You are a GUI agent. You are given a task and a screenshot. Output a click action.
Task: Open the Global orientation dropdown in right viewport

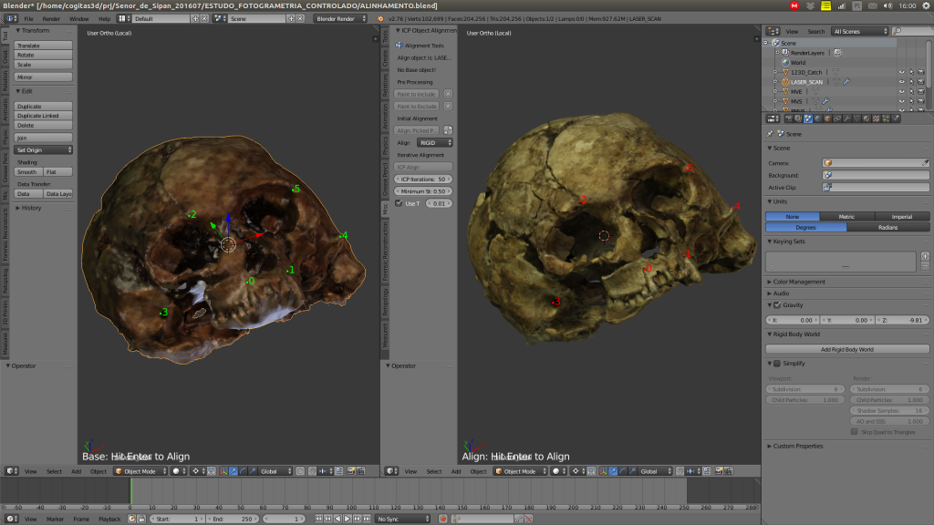(x=655, y=471)
